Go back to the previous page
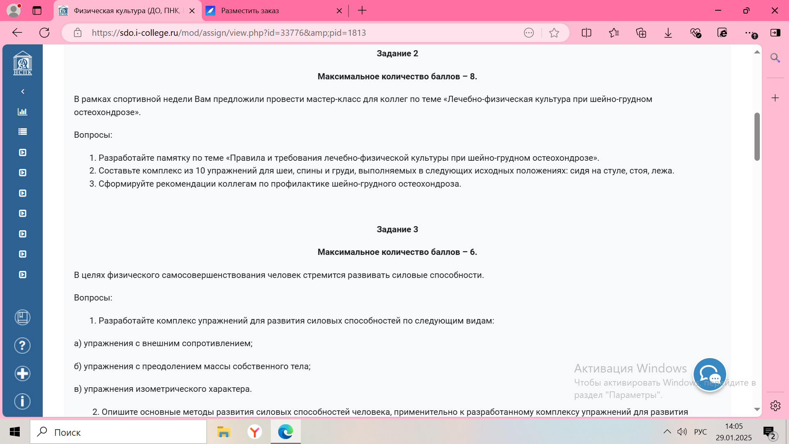Viewport: 789px width, 444px height. (17, 33)
